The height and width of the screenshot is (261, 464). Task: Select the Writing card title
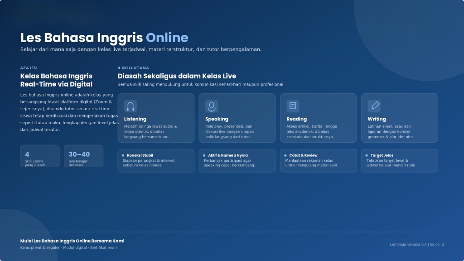(377, 119)
